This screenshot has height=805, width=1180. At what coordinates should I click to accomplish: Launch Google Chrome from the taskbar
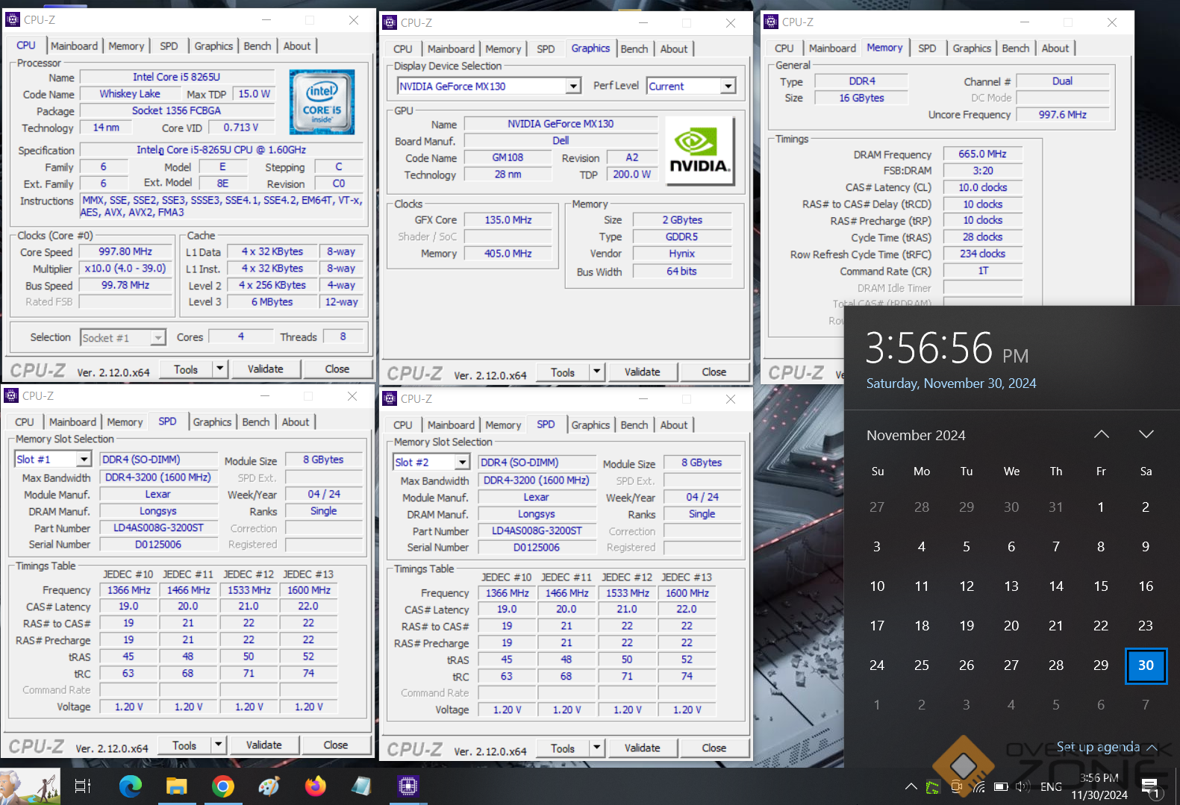pyautogui.click(x=222, y=786)
